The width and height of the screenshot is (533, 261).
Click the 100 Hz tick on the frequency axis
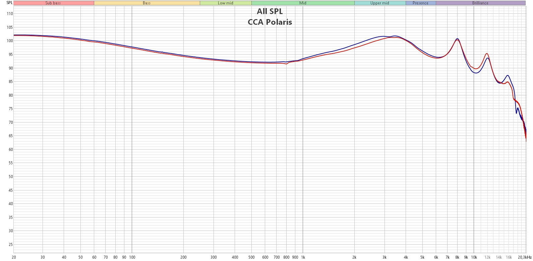(132, 257)
